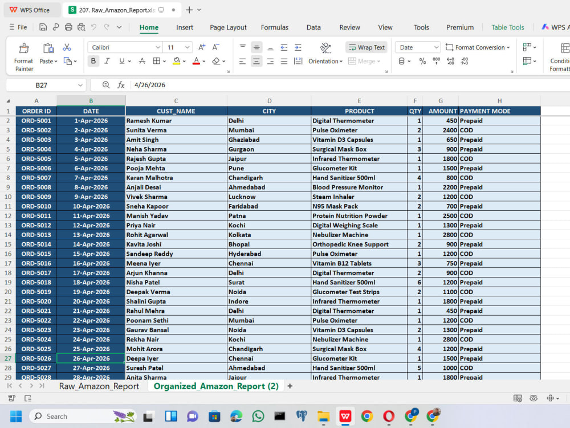This screenshot has width=570, height=428.
Task: Click increase decimal places icon
Action: coord(450,61)
